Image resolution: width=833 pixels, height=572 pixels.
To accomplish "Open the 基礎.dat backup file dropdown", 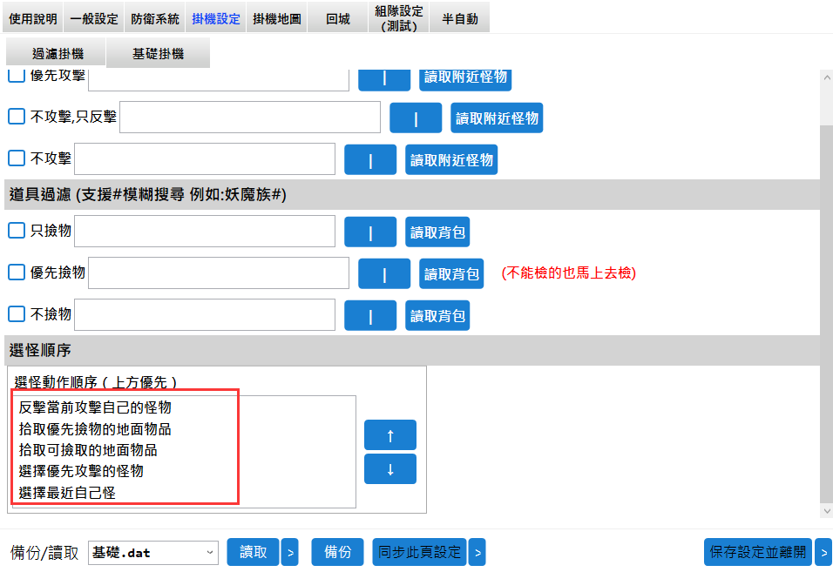I will click(x=153, y=552).
